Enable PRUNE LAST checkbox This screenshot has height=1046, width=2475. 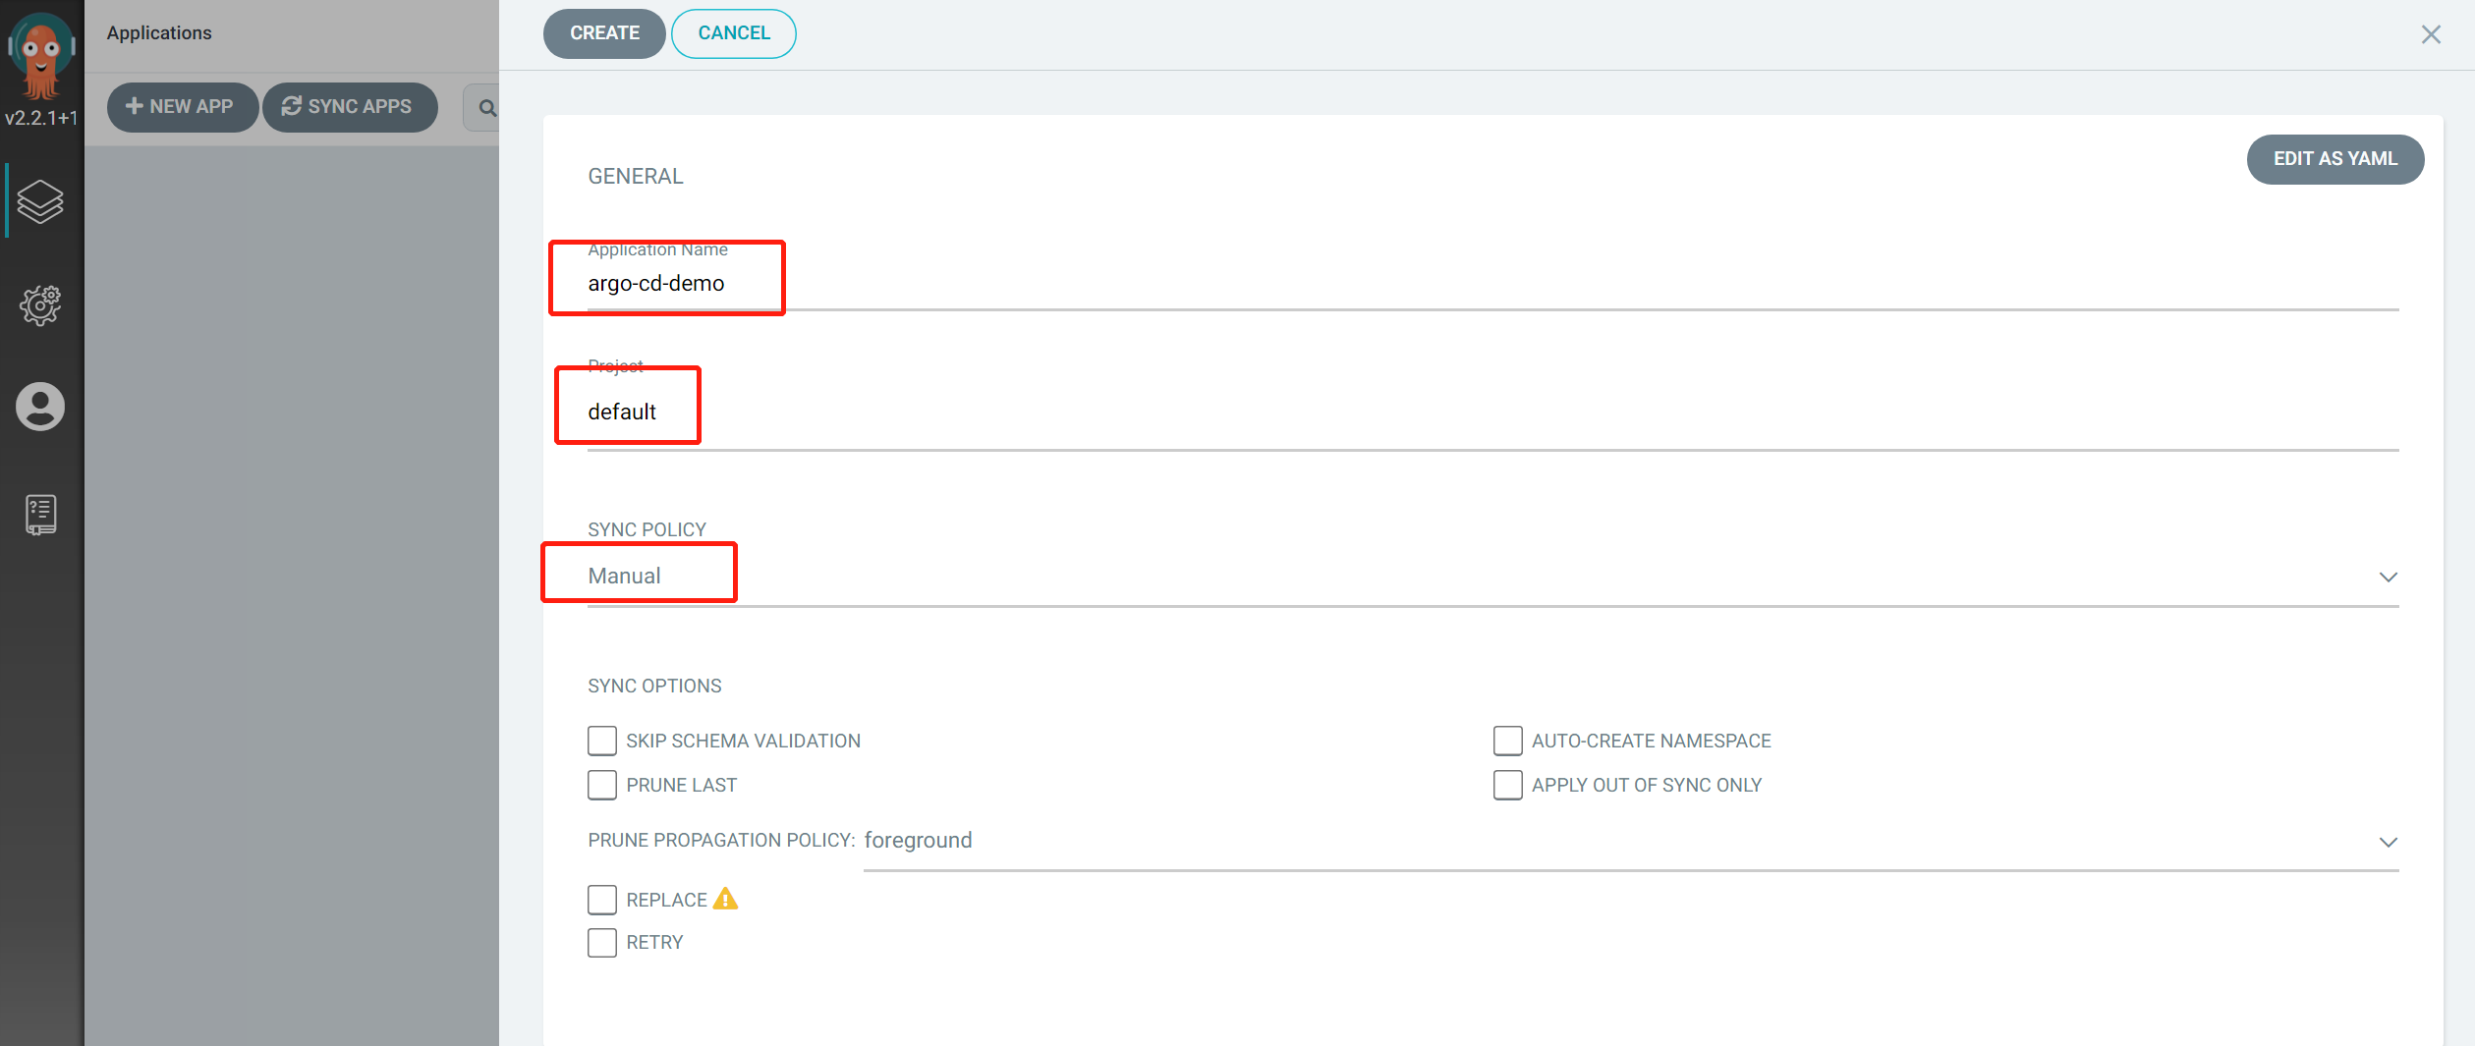(x=602, y=785)
